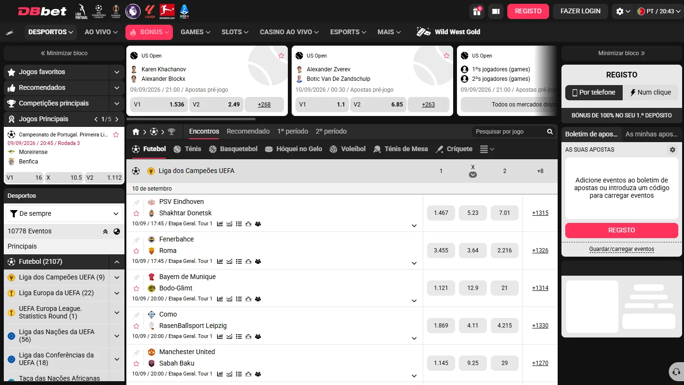Favorite the Fenerbahce vs Roma star

[x=136, y=251]
